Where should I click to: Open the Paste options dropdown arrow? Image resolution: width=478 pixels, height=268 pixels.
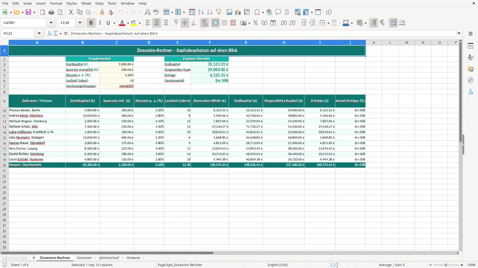point(94,12)
